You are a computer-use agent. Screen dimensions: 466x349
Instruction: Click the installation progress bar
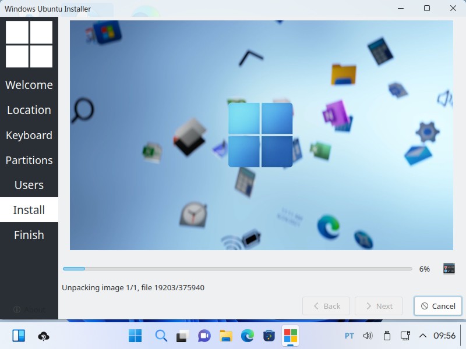(x=238, y=269)
